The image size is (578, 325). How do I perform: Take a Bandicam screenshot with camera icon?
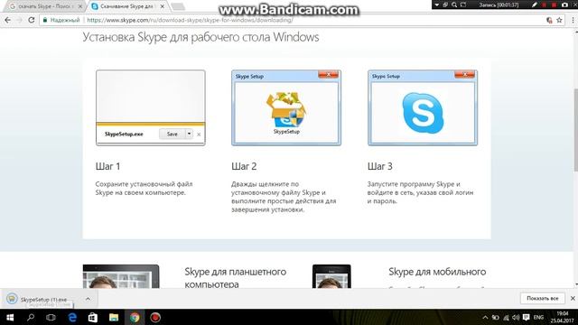564,5
